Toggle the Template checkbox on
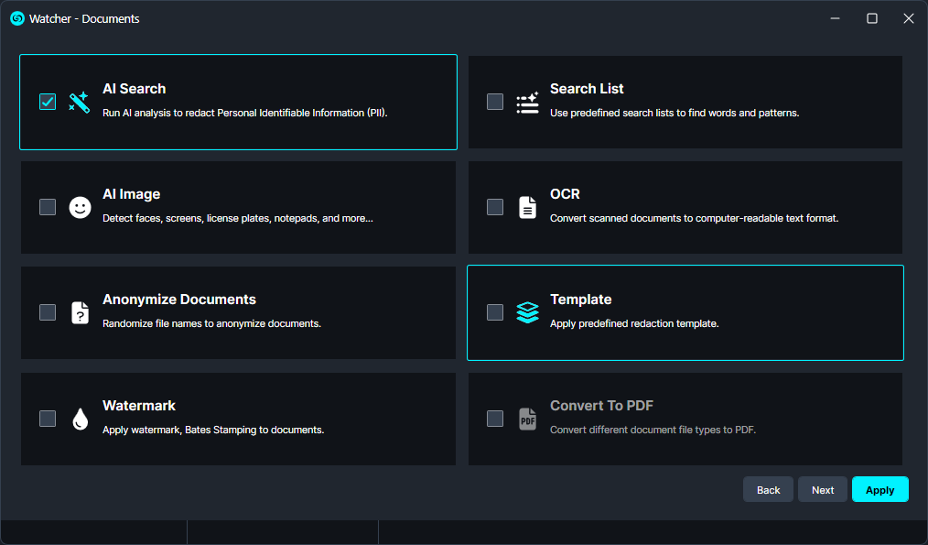Image resolution: width=928 pixels, height=545 pixels. (x=495, y=312)
